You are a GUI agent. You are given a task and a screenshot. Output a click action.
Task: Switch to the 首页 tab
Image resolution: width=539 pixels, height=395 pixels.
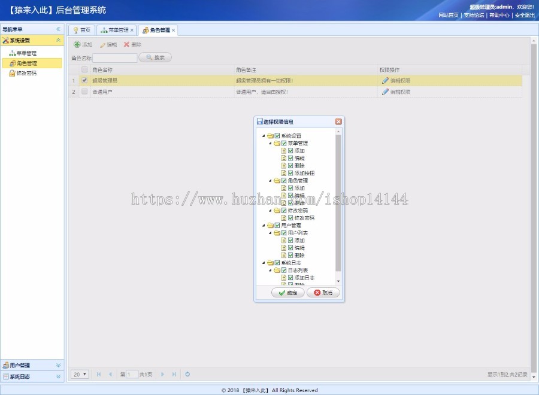tap(81, 29)
